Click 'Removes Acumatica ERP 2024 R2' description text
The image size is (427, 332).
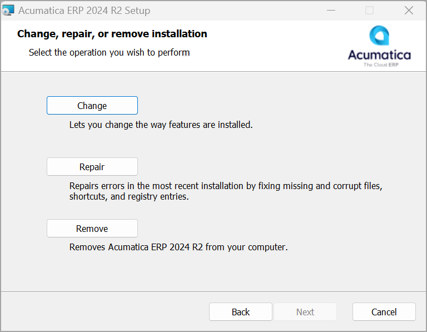pyautogui.click(x=178, y=247)
